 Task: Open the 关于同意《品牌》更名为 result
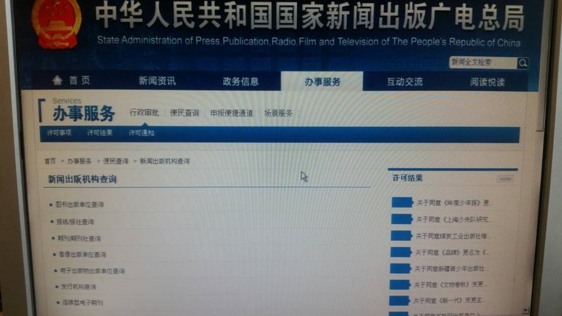[x=451, y=253]
